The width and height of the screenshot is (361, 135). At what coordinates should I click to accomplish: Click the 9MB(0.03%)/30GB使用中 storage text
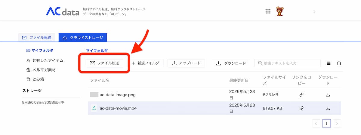coord(43,103)
